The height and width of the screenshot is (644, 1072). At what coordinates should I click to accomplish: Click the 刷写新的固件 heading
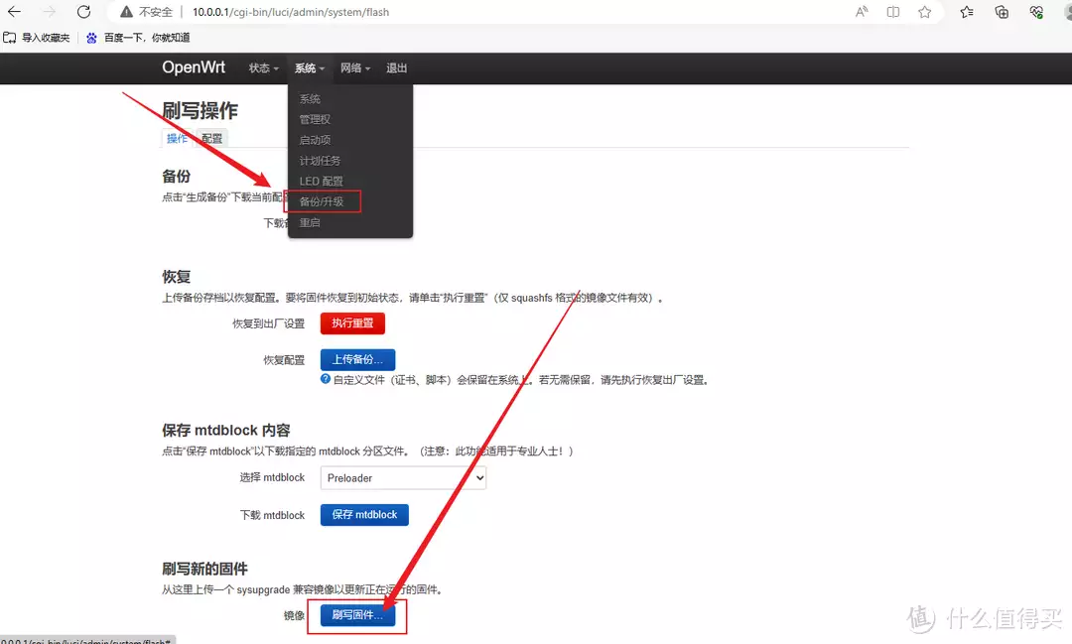tap(204, 569)
